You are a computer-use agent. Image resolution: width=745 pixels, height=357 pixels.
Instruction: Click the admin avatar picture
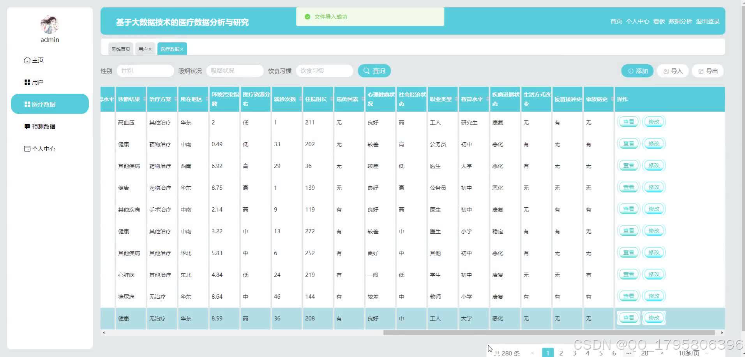(x=49, y=24)
